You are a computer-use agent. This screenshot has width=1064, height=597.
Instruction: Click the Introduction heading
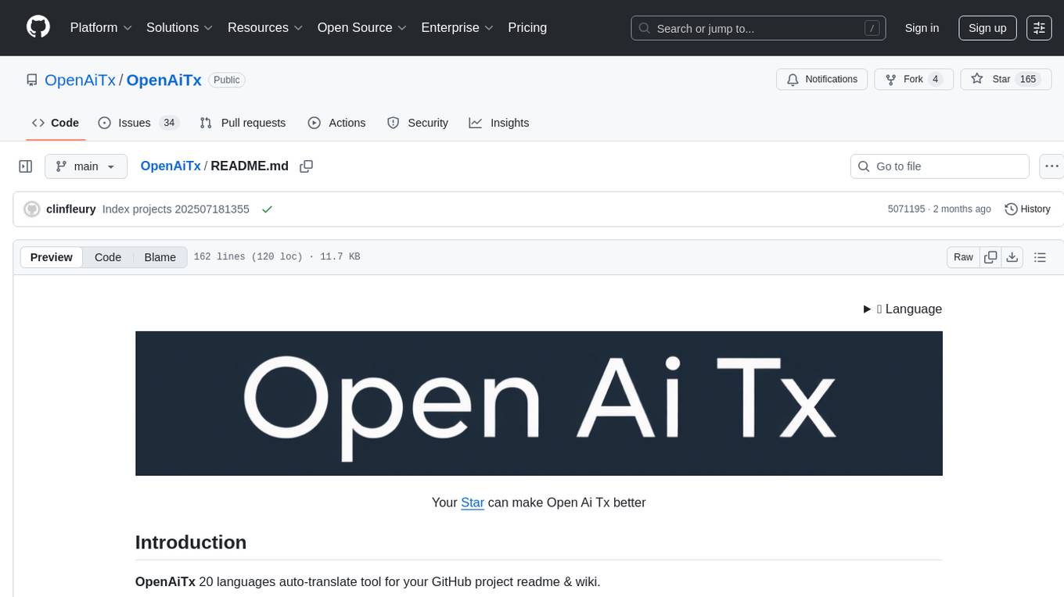(x=191, y=542)
